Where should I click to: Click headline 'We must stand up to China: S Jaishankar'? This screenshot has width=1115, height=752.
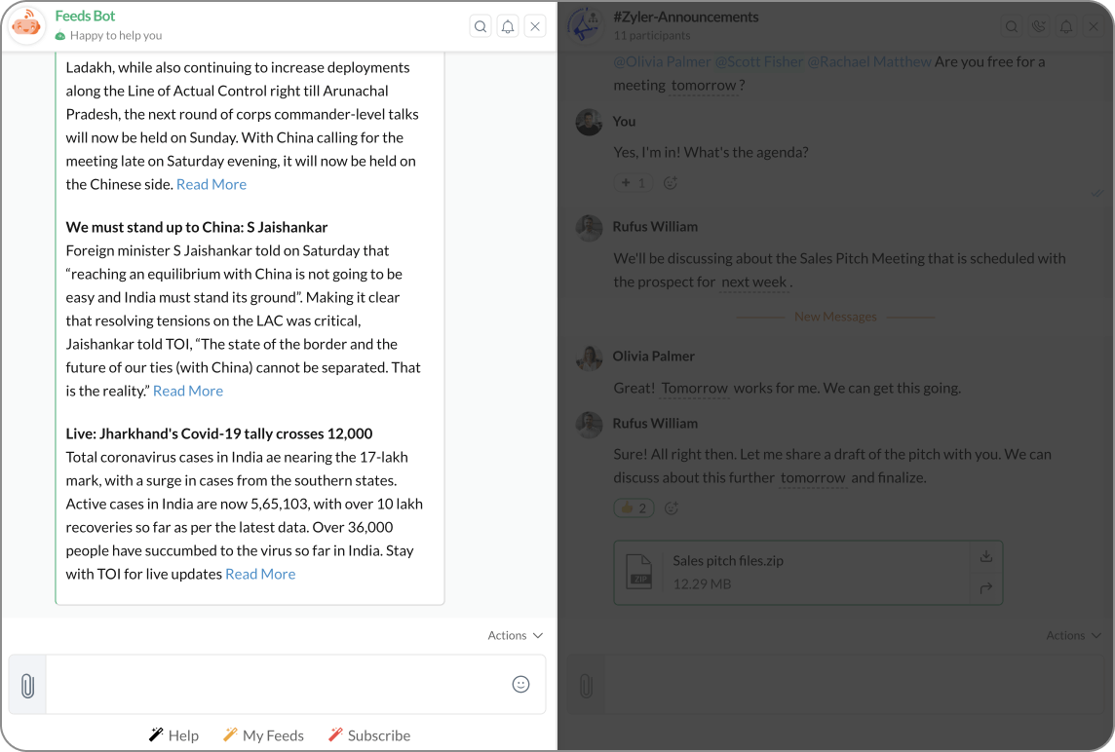coord(197,227)
